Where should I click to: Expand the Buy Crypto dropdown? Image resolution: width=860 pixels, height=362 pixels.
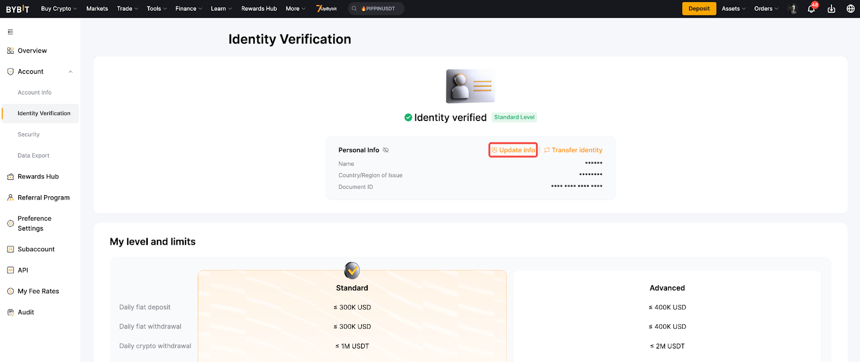(59, 9)
